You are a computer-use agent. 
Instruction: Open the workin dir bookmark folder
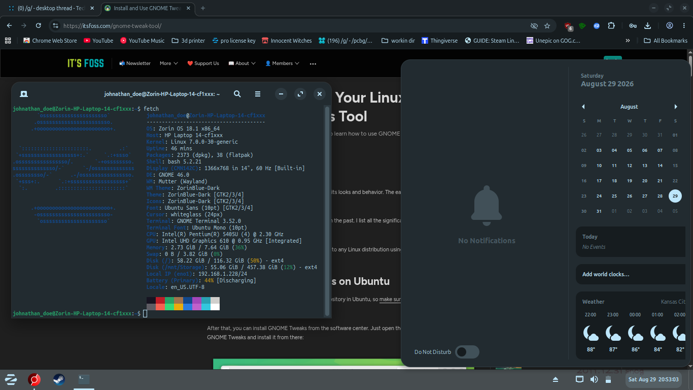(398, 41)
